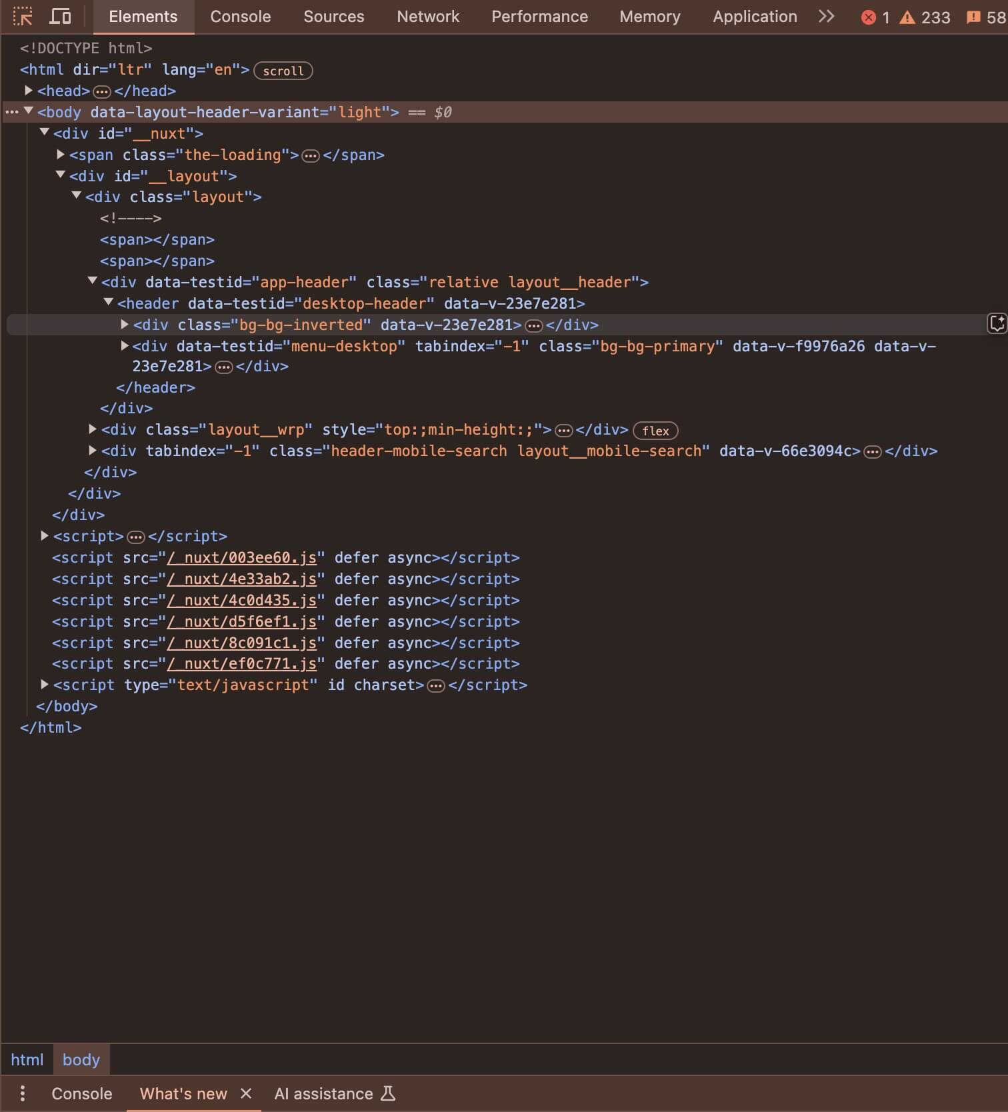Expand ellipsis in header-mobile-search div
This screenshot has width=1008, height=1112.
(872, 451)
